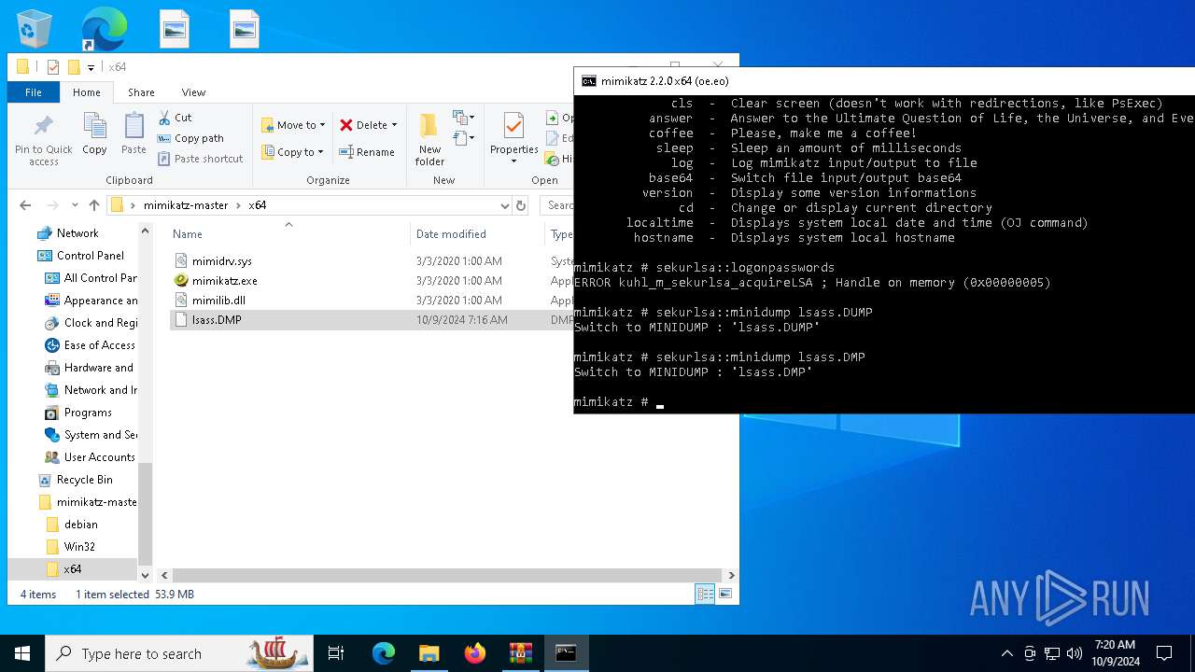Open the File tab
Image resolution: width=1195 pixels, height=672 pixels.
34,92
